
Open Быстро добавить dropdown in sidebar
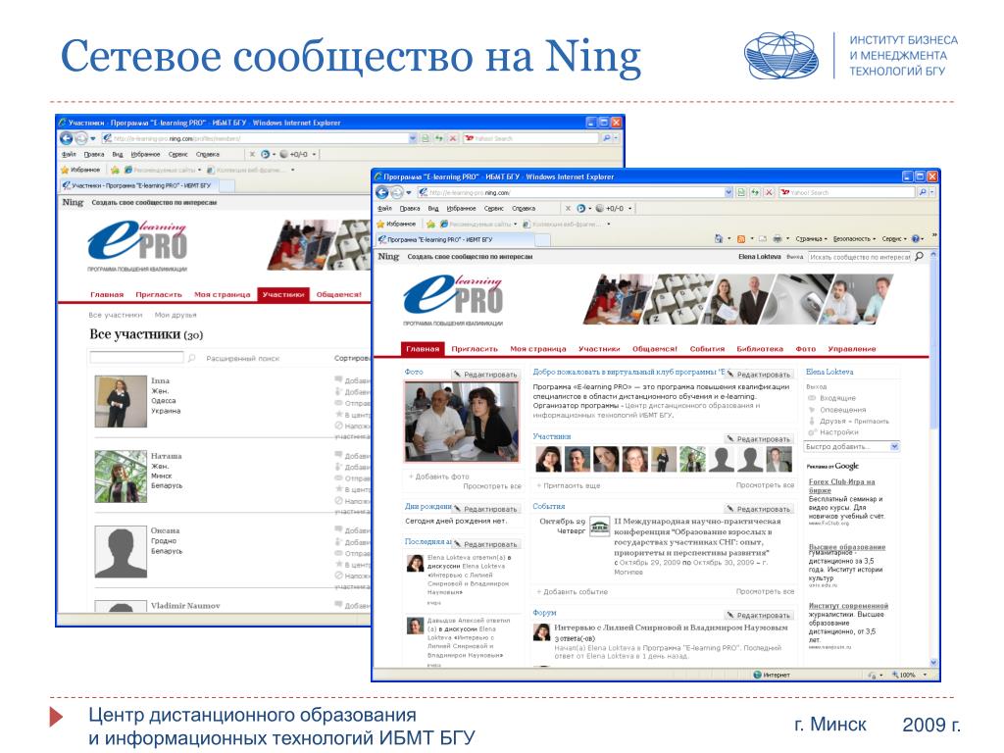click(x=894, y=446)
